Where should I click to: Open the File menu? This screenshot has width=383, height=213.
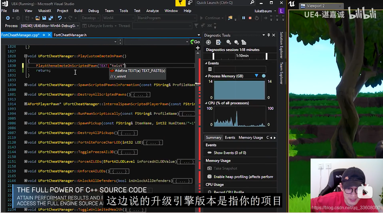(4, 11)
